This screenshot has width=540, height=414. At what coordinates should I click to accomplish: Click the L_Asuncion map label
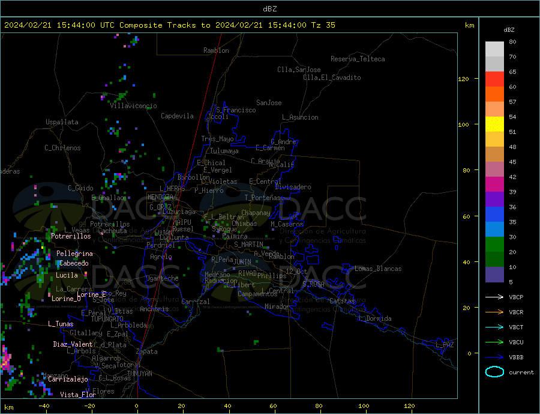[301, 117]
